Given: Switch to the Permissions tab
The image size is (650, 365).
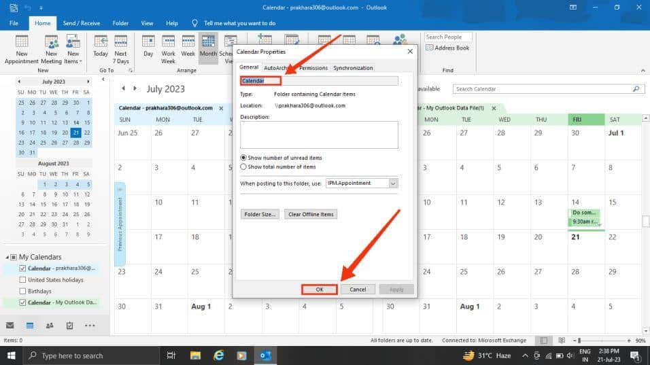Looking at the screenshot, I should click(x=313, y=68).
